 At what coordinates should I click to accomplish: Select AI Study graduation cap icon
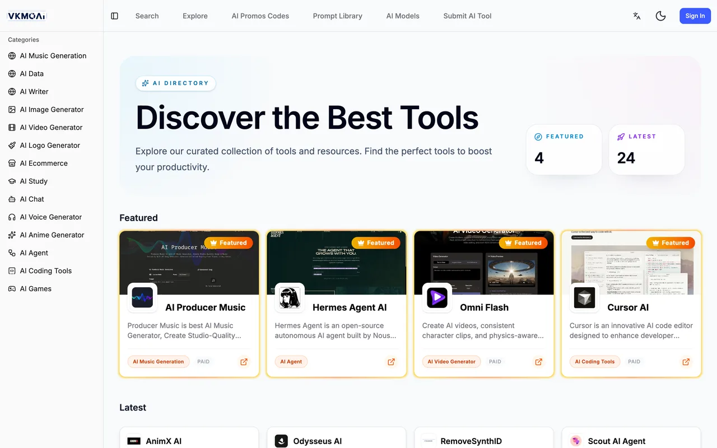click(x=12, y=181)
